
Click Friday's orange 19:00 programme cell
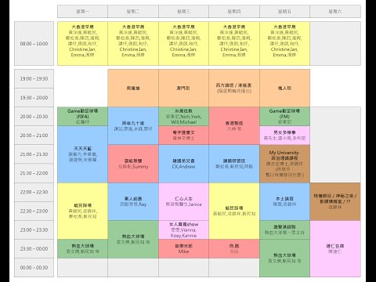tap(284, 88)
